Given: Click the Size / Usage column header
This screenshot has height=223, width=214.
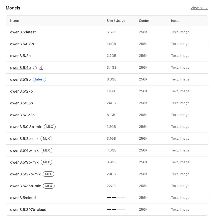Looking at the screenshot, I should (116, 21).
